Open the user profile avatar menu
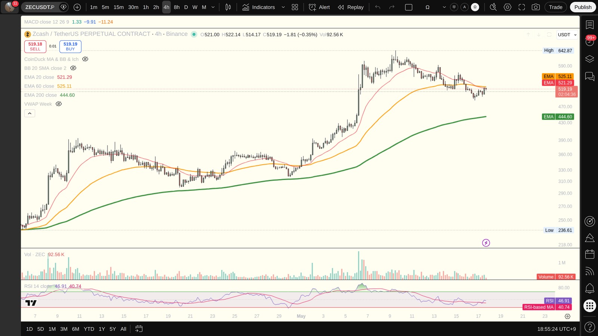 tap(10, 7)
